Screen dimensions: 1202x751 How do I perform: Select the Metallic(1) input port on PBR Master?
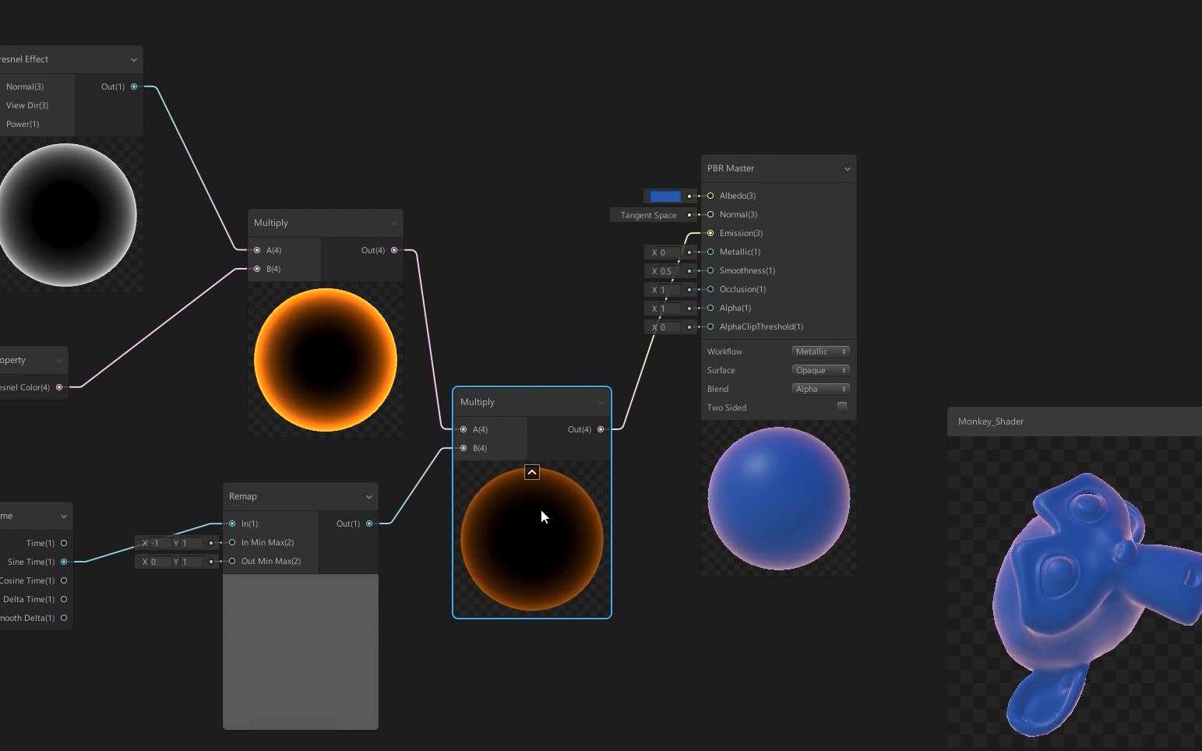click(x=710, y=252)
